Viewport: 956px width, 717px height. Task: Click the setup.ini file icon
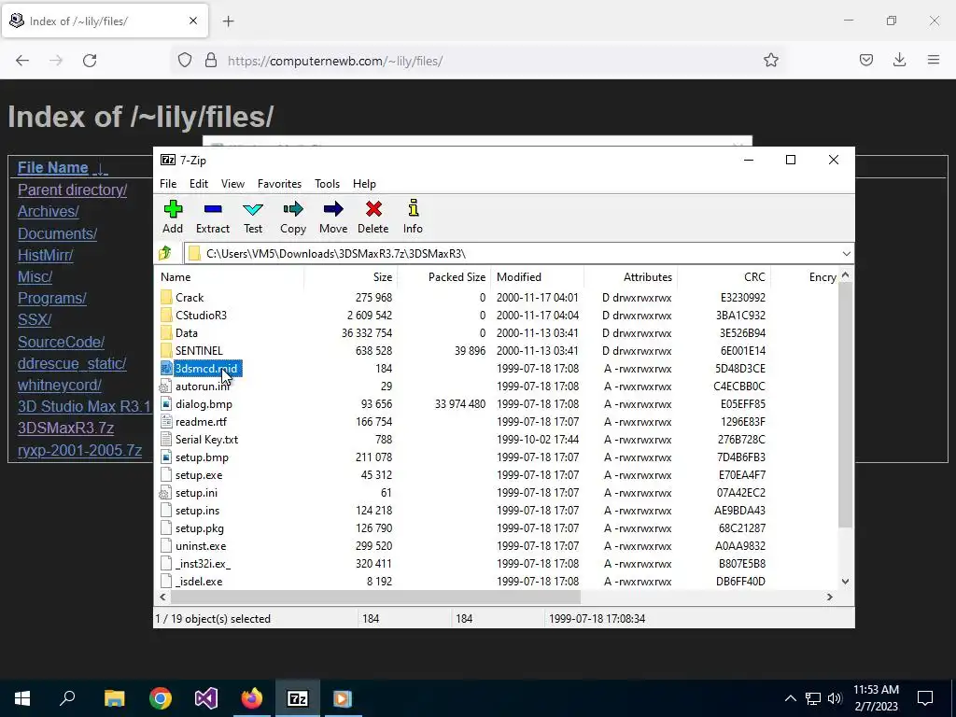pyautogui.click(x=166, y=493)
